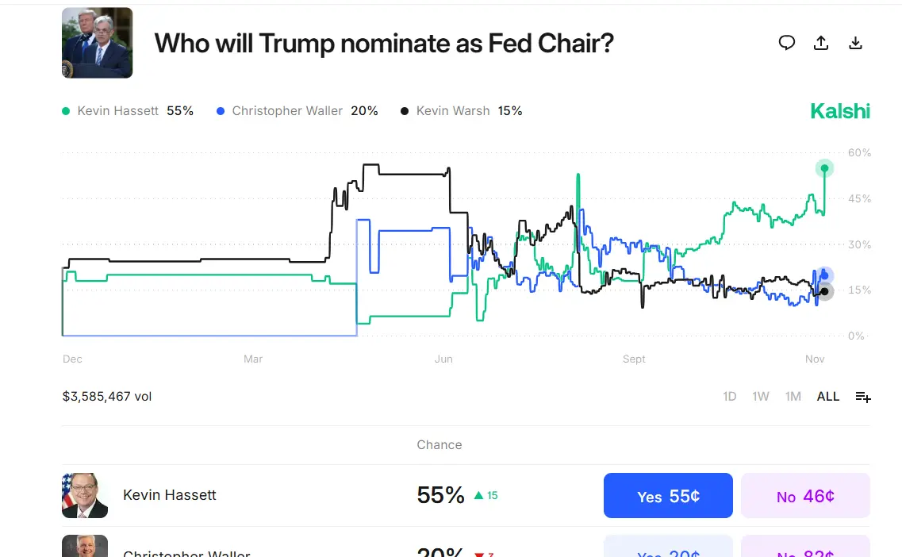
Task: Click the green endpoint marker on the chart
Action: [x=824, y=167]
